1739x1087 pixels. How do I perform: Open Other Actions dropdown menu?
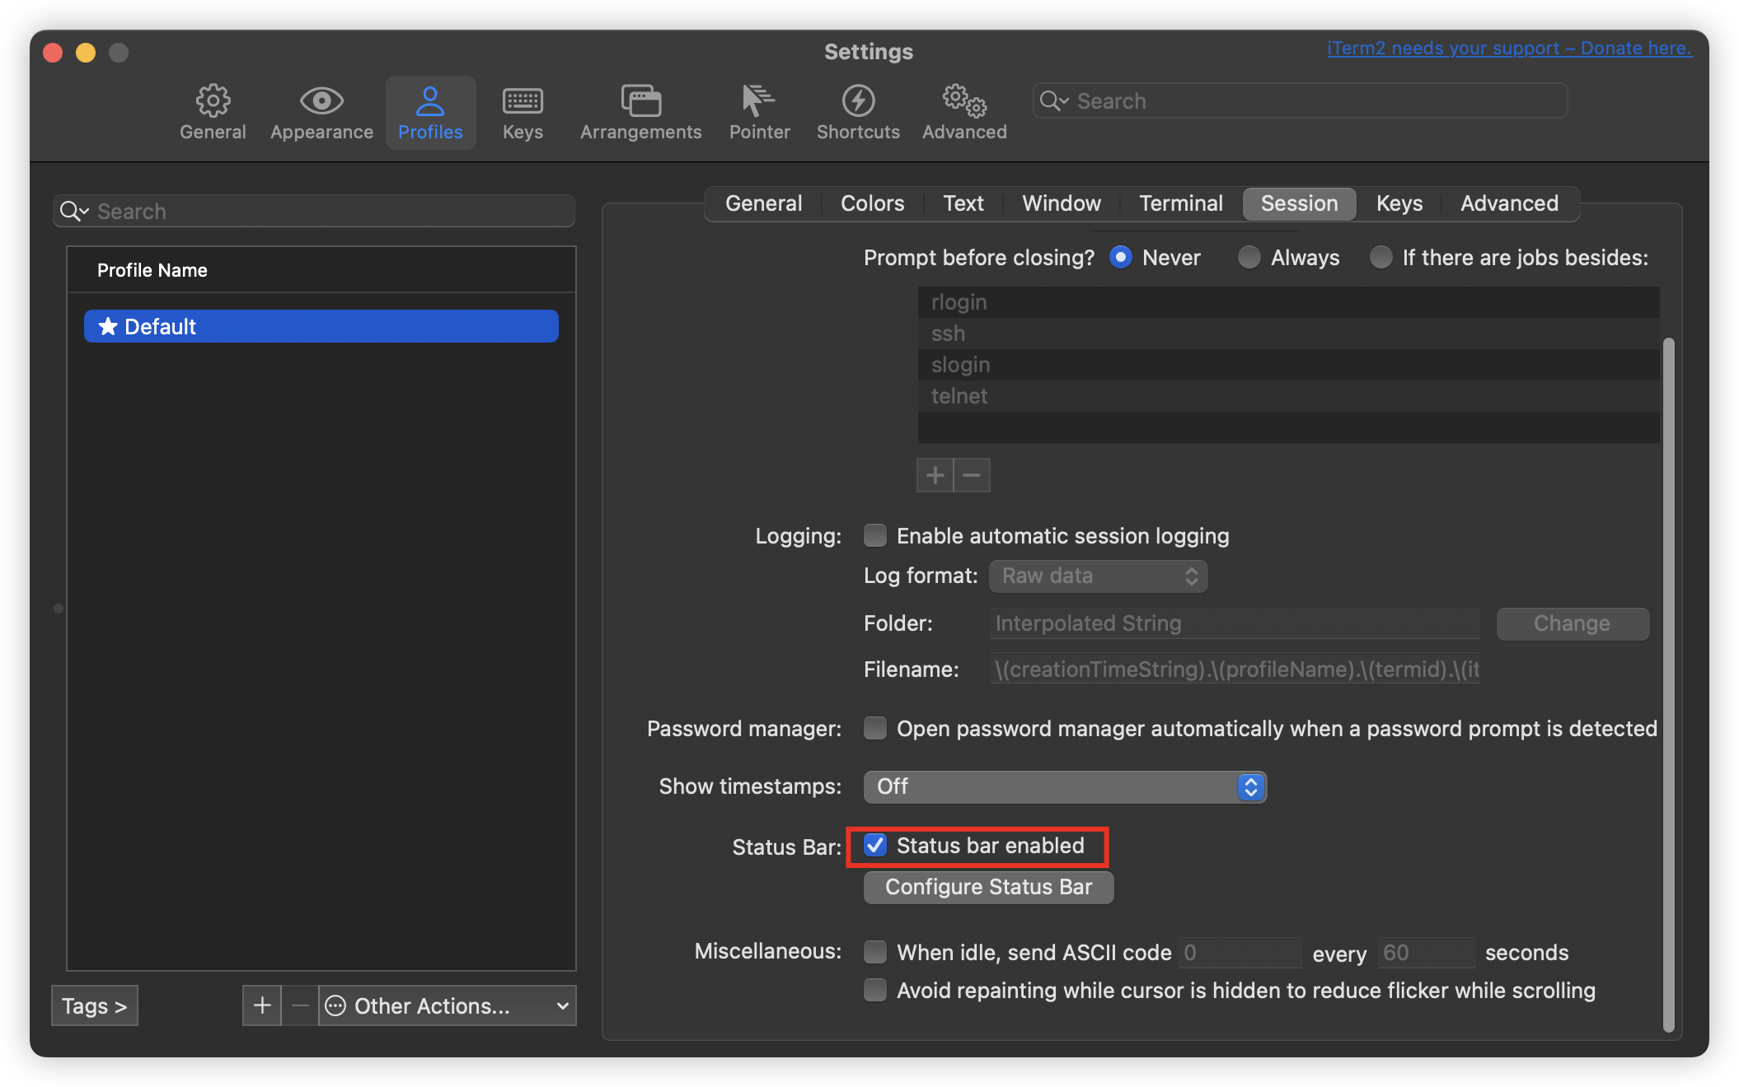[x=448, y=1005]
